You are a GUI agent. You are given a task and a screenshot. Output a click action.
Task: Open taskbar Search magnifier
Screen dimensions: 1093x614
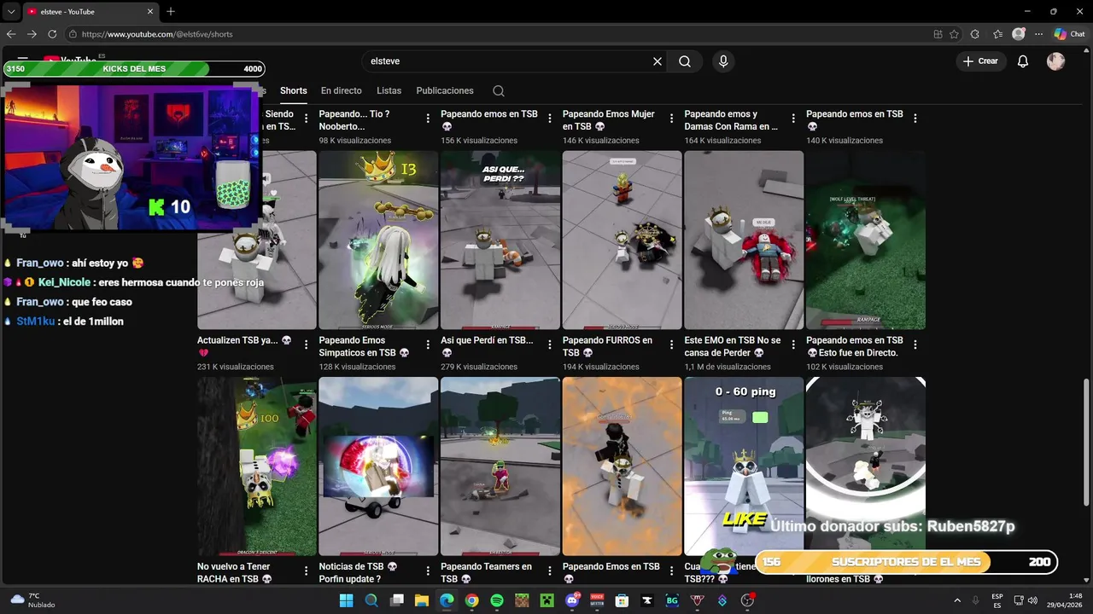(x=371, y=600)
